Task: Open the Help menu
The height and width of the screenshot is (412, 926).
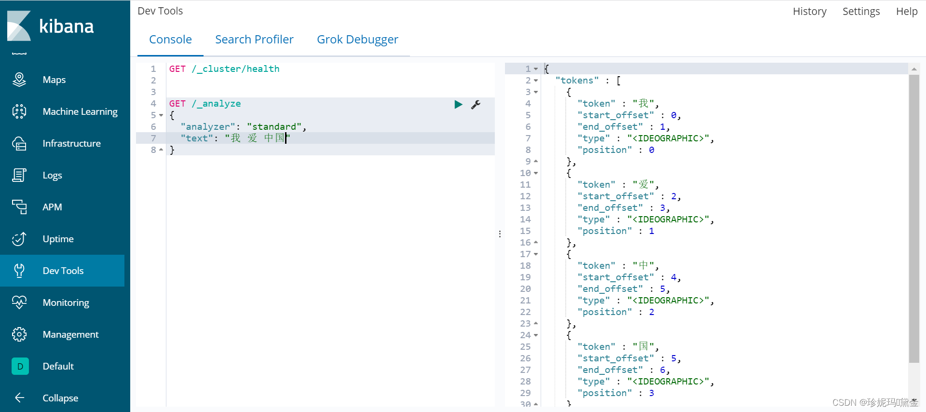Action: pyautogui.click(x=907, y=11)
